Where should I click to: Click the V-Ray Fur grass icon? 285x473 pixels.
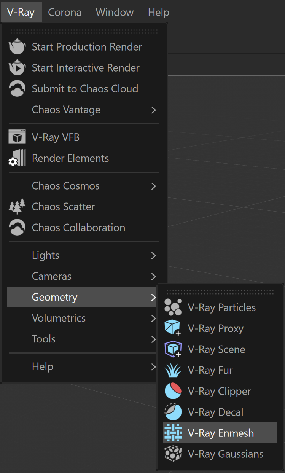[173, 370]
